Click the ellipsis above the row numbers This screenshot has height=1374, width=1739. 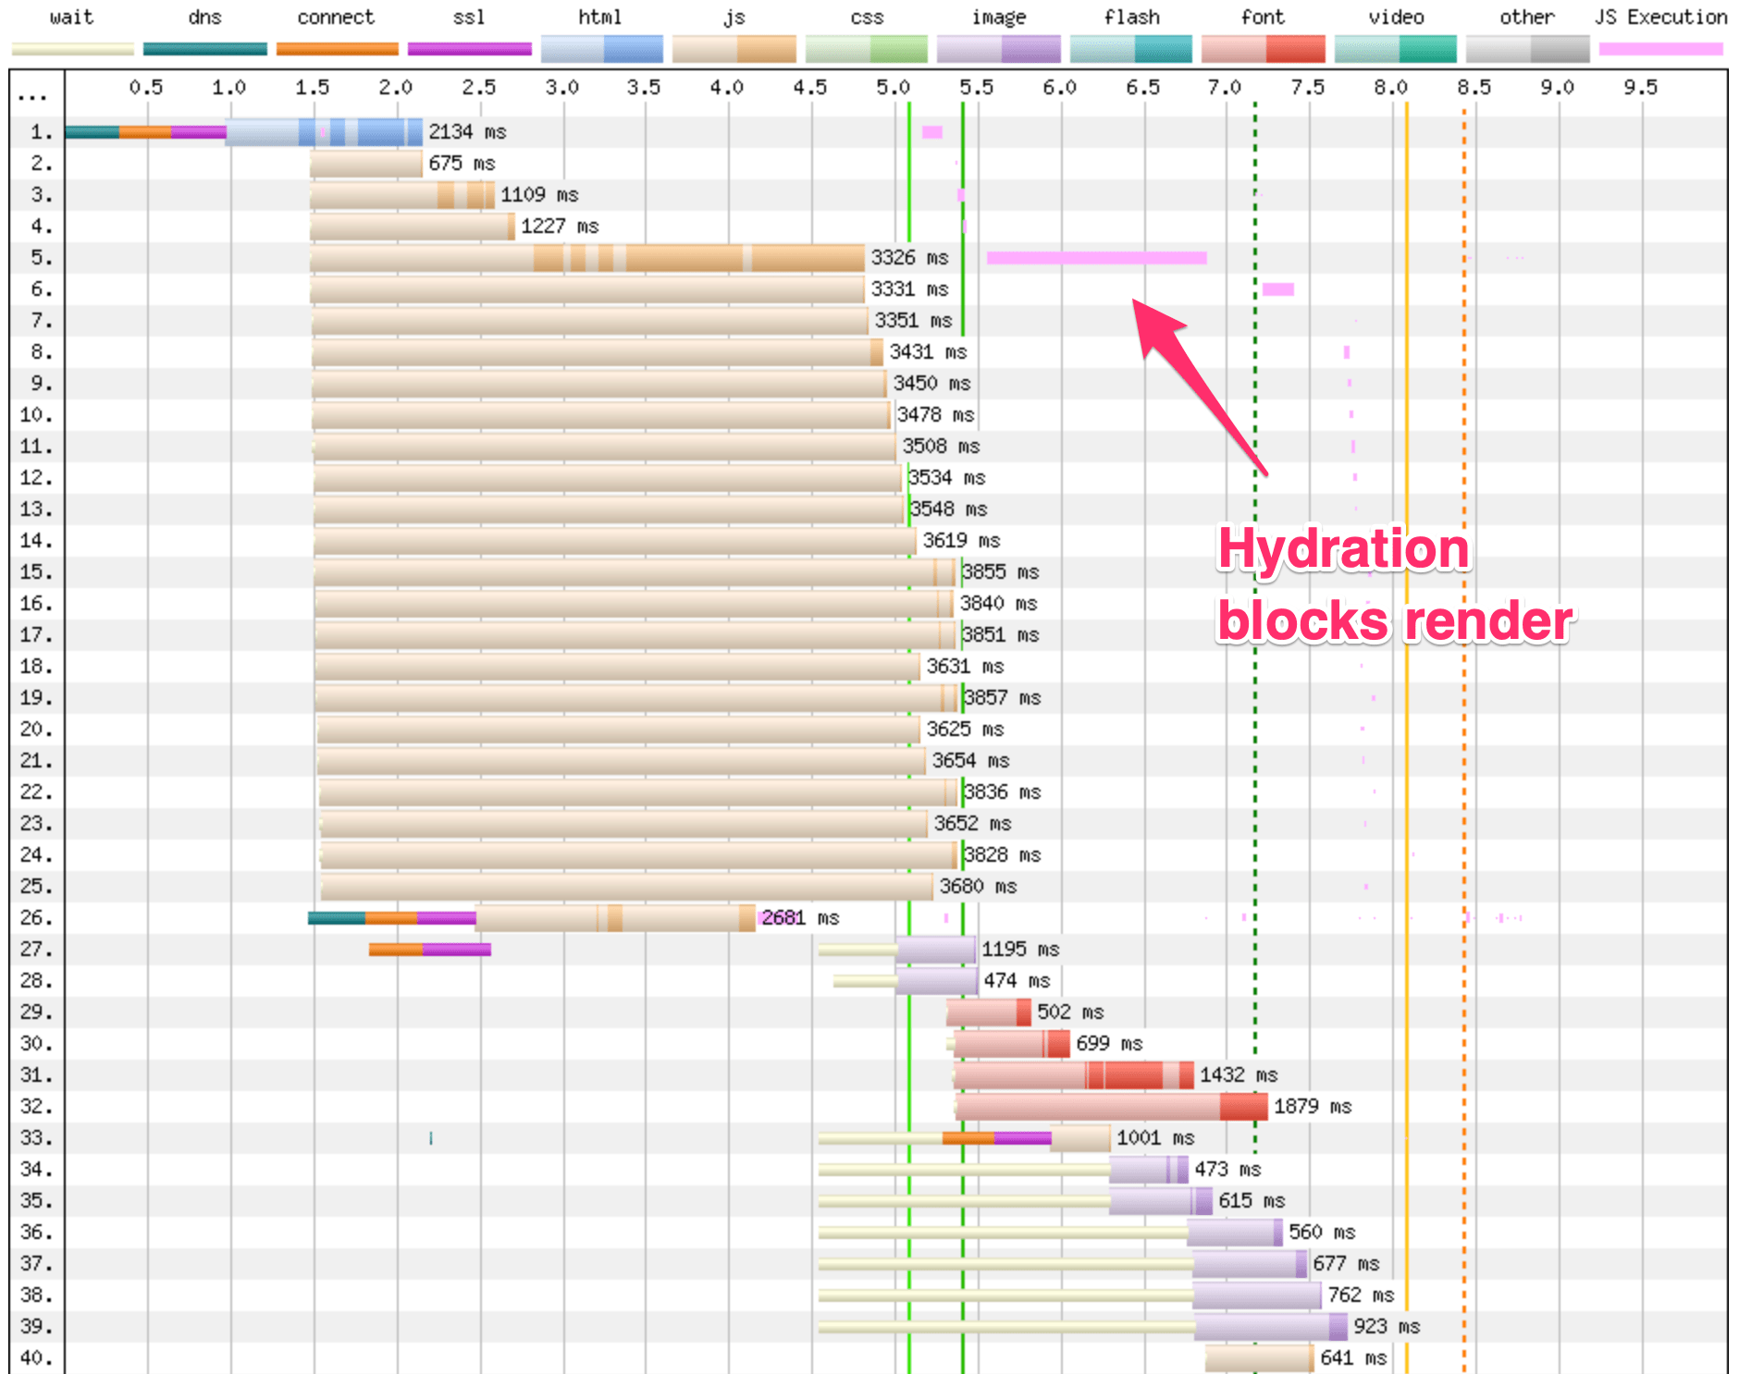point(32,97)
